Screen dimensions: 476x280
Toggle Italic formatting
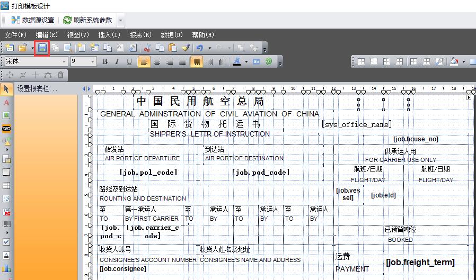[117, 62]
